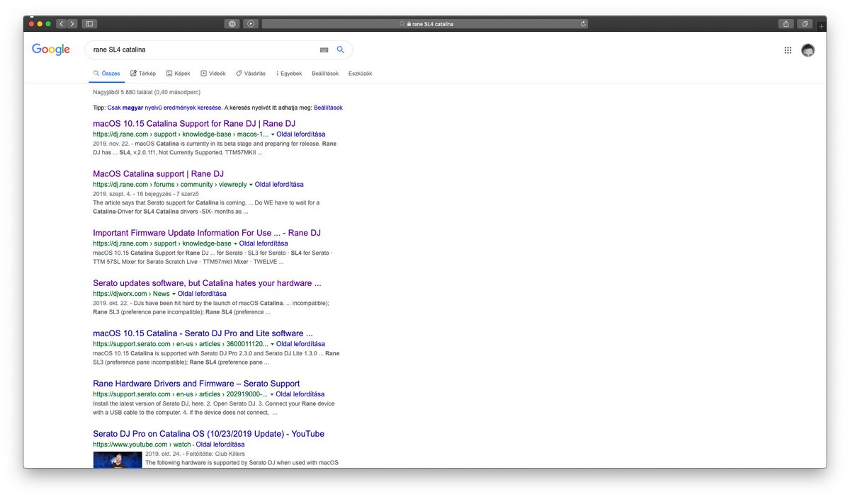Switch to the Képek tab
850x499 pixels.
[x=178, y=74]
